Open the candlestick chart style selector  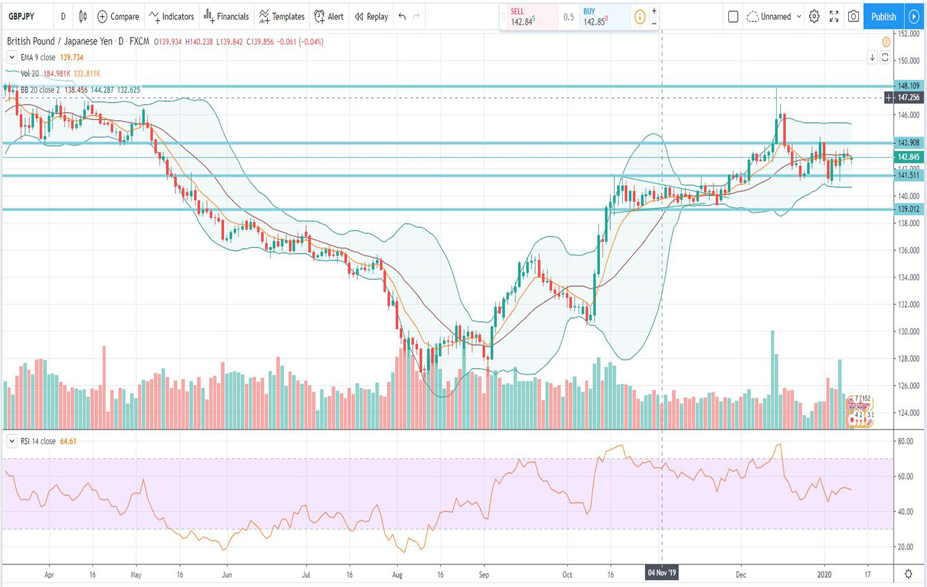(83, 17)
